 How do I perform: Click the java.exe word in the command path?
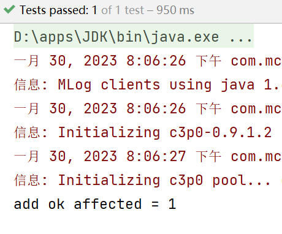(x=185, y=37)
